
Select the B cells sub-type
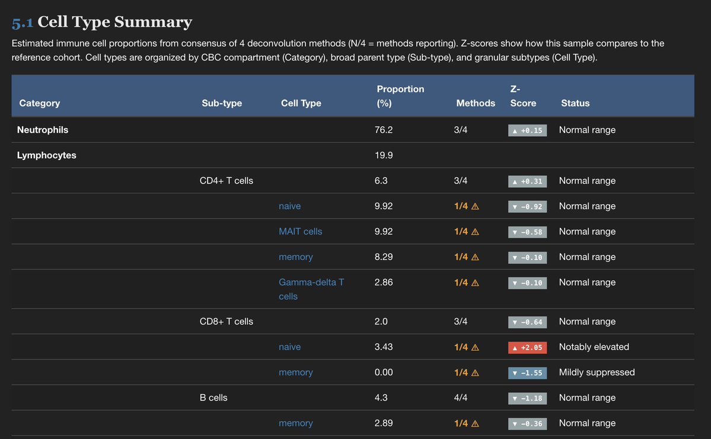click(x=213, y=398)
